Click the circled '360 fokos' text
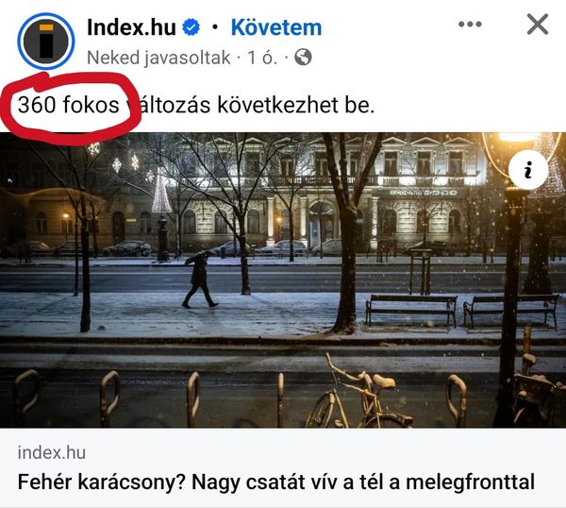This screenshot has height=508, width=566. pos(69,105)
